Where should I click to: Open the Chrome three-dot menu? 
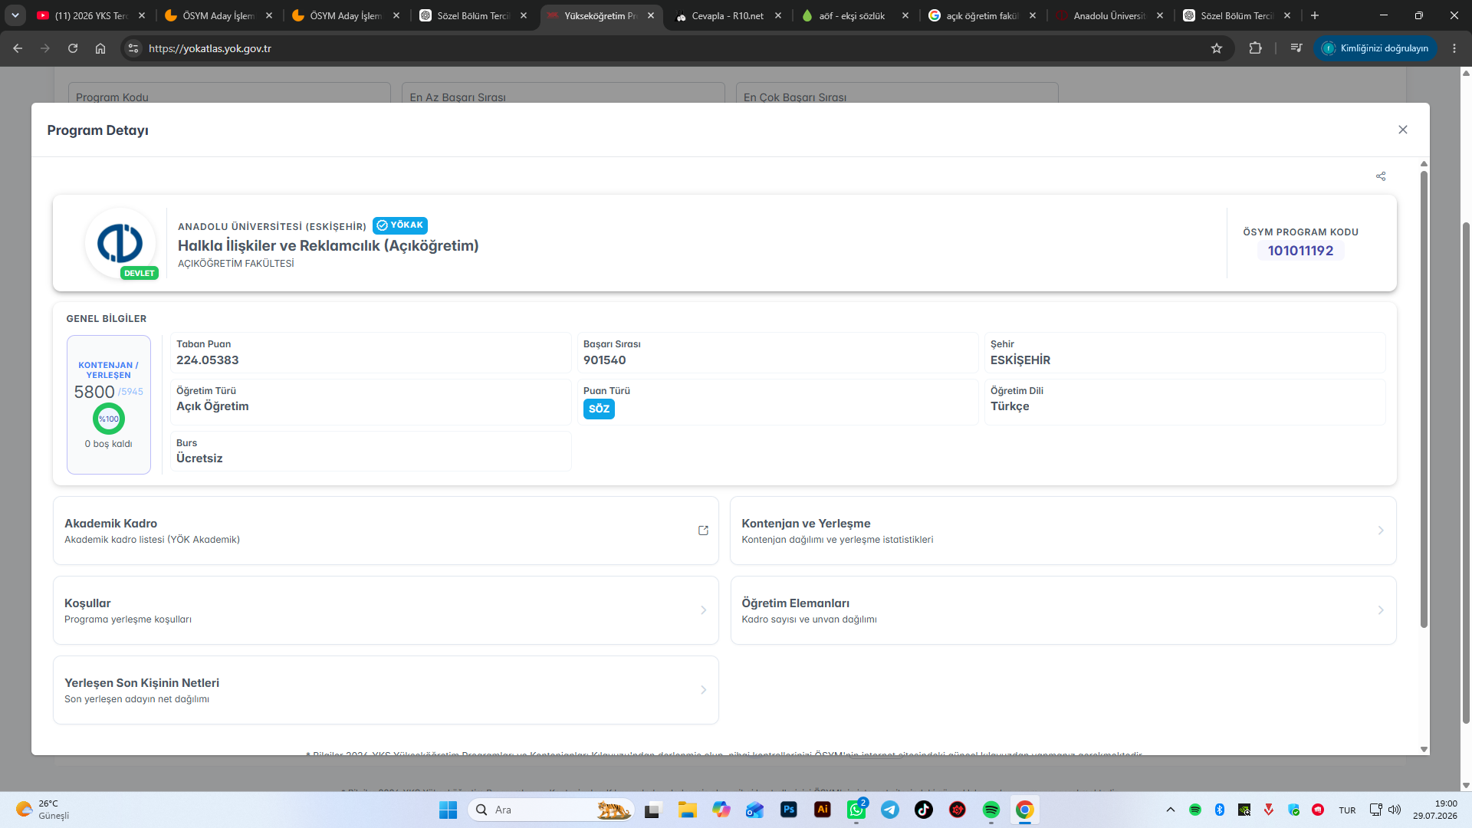click(x=1454, y=48)
